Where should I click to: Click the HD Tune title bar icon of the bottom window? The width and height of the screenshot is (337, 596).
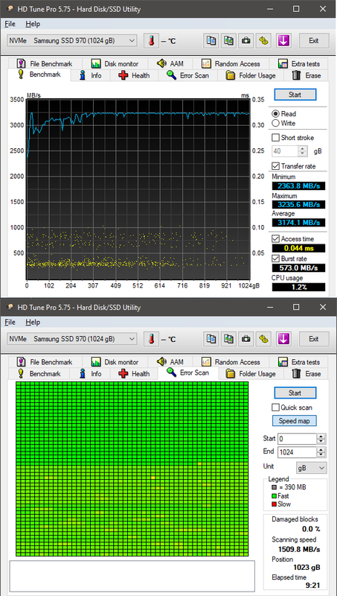click(x=10, y=307)
